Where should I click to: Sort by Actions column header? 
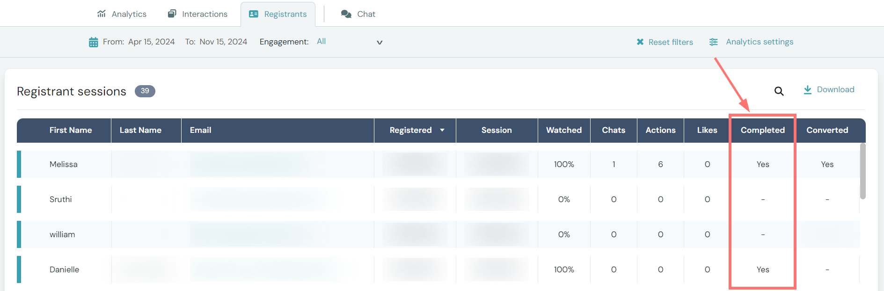pos(660,130)
